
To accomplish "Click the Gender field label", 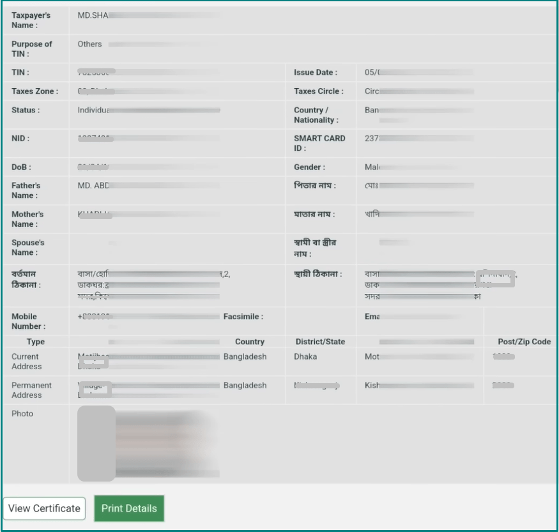I will pyautogui.click(x=309, y=167).
